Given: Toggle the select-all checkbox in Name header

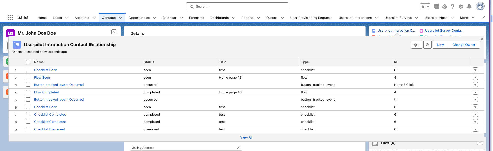Looking at the screenshot, I should point(28,62).
